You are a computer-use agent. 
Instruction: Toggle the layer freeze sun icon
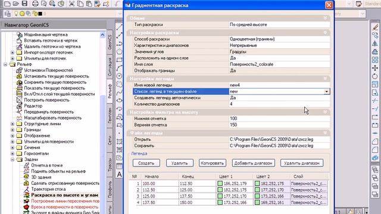(x=22, y=14)
